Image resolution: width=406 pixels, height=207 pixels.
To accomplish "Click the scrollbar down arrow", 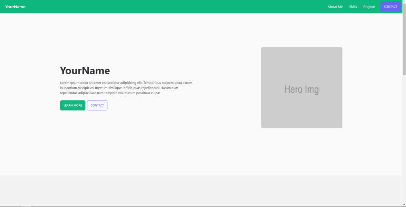I will click(x=404, y=205).
